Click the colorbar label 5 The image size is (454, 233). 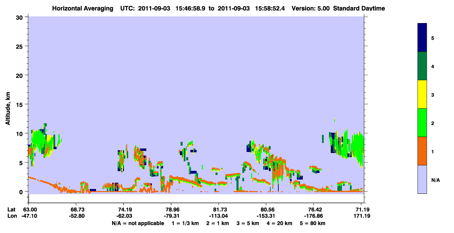point(433,38)
